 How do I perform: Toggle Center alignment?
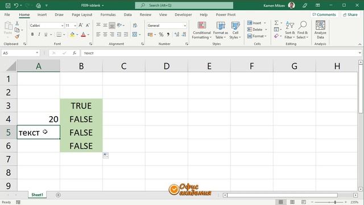pyautogui.click(x=105, y=34)
